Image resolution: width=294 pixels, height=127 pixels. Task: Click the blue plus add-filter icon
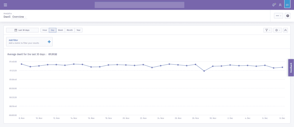(49, 42)
